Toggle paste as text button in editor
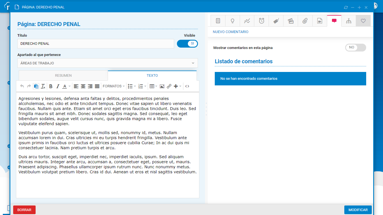The width and height of the screenshot is (383, 215). pyautogui.click(x=36, y=86)
